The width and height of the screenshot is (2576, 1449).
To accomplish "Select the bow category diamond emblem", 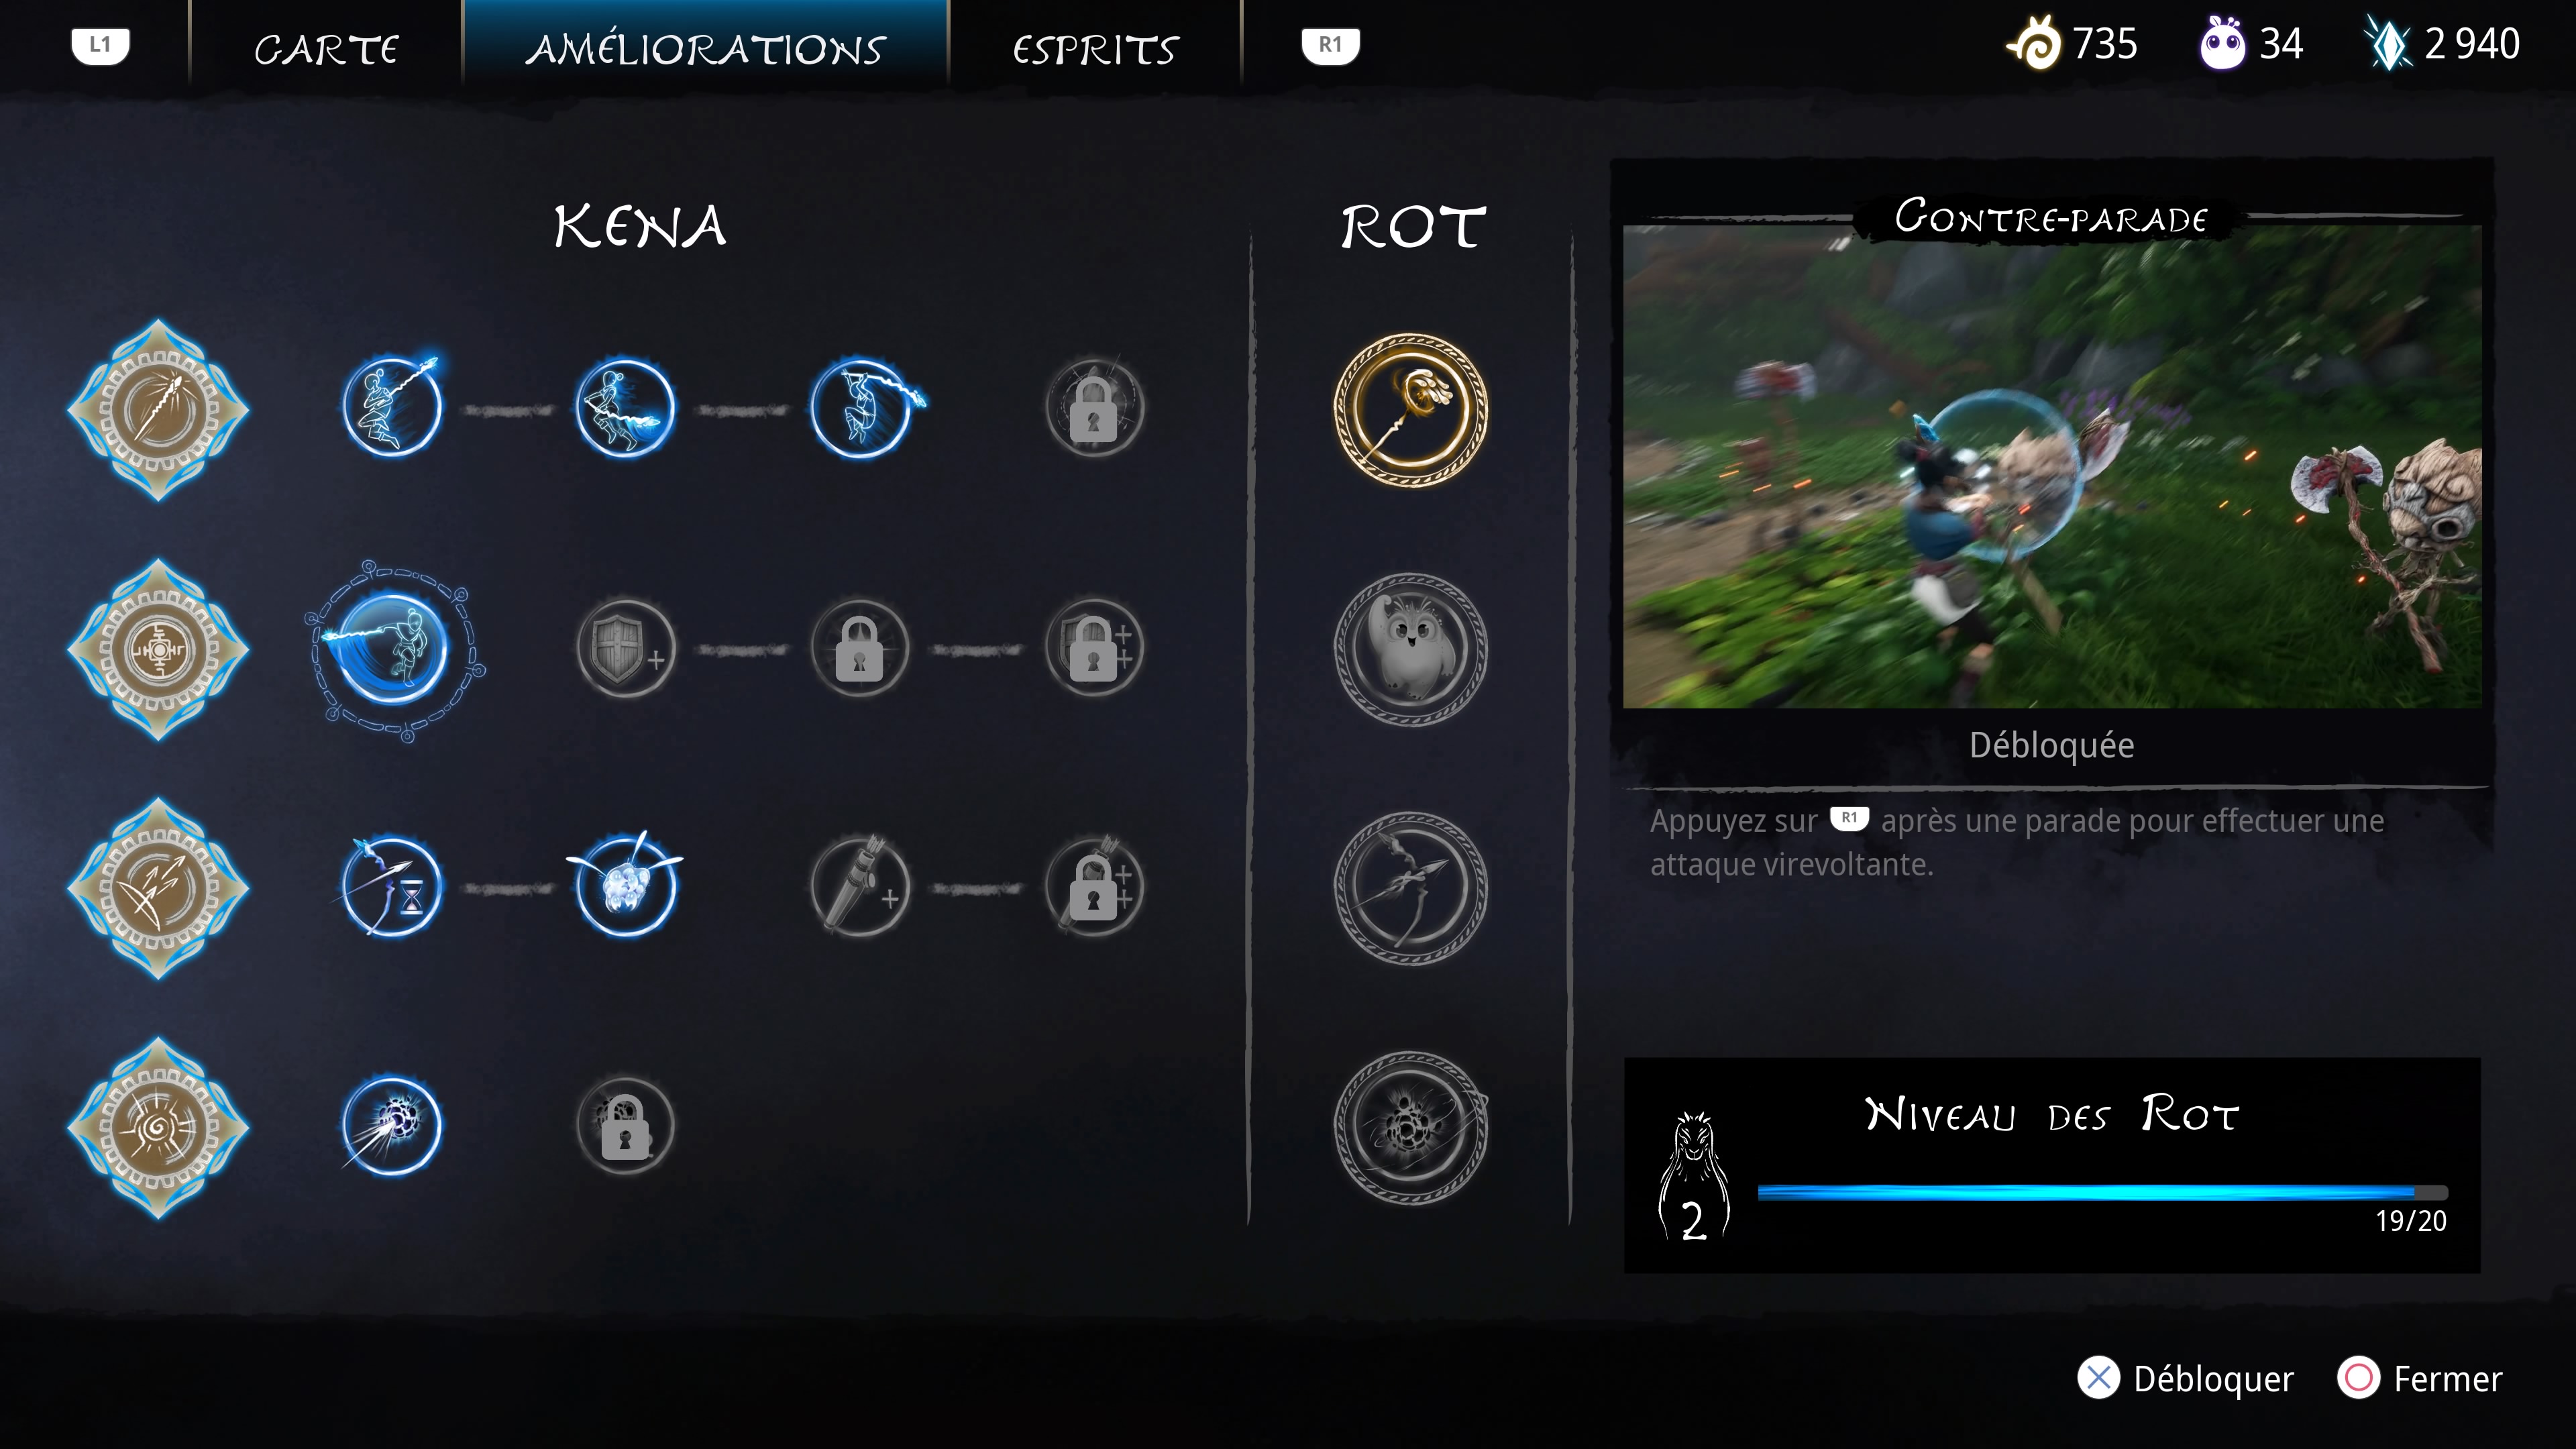I will coord(158,888).
